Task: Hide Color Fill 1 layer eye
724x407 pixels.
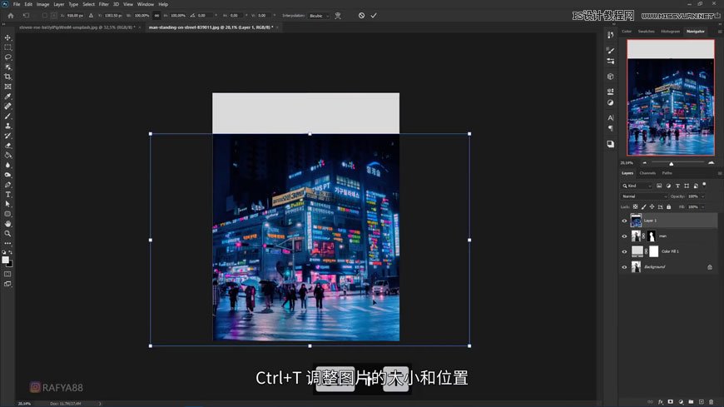Action: [x=624, y=252]
